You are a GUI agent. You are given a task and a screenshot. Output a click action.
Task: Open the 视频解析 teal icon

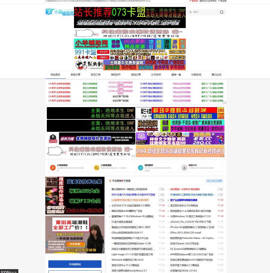pyautogui.click(x=140, y=168)
